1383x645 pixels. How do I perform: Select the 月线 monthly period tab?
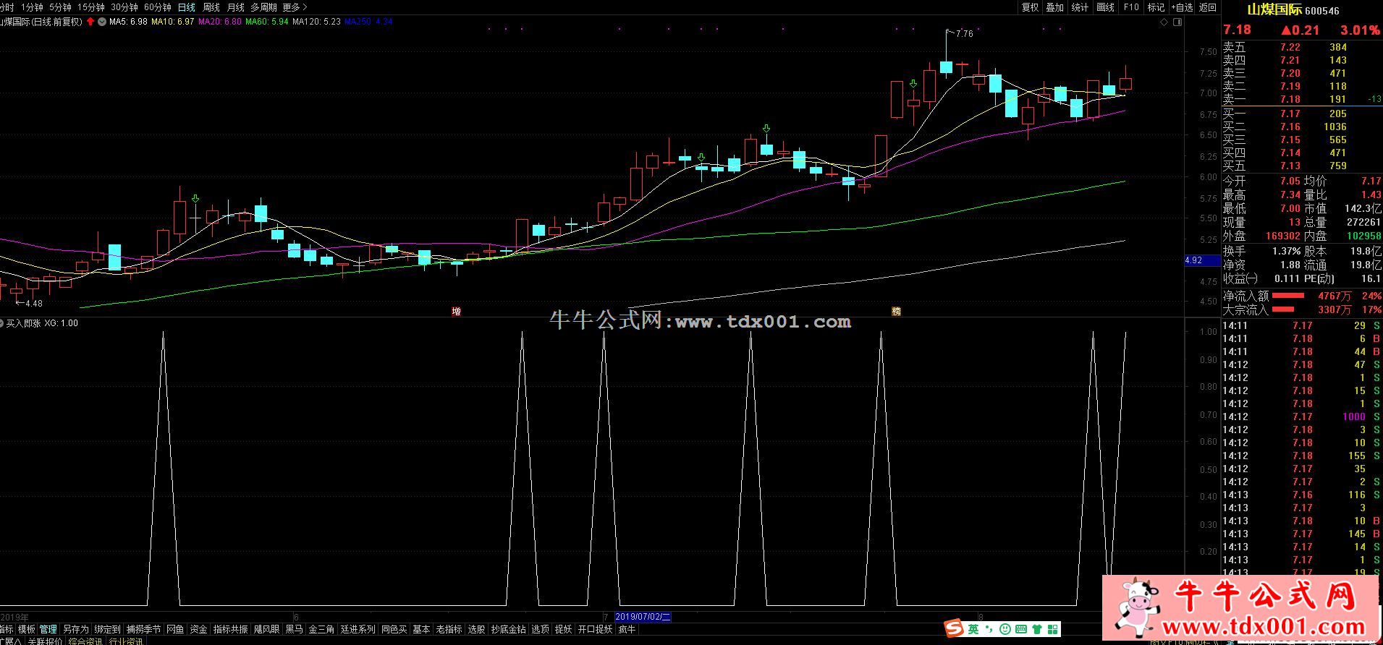236,7
